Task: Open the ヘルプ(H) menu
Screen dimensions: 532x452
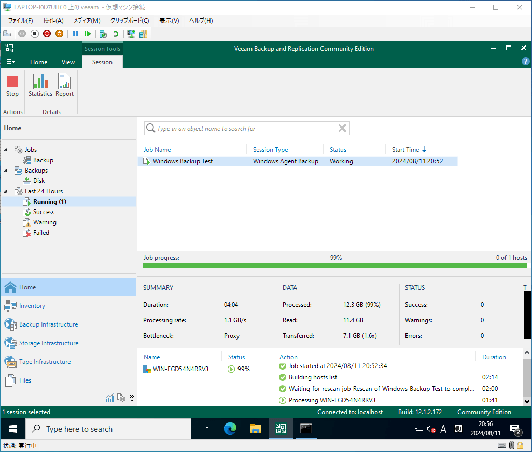Action: [201, 21]
